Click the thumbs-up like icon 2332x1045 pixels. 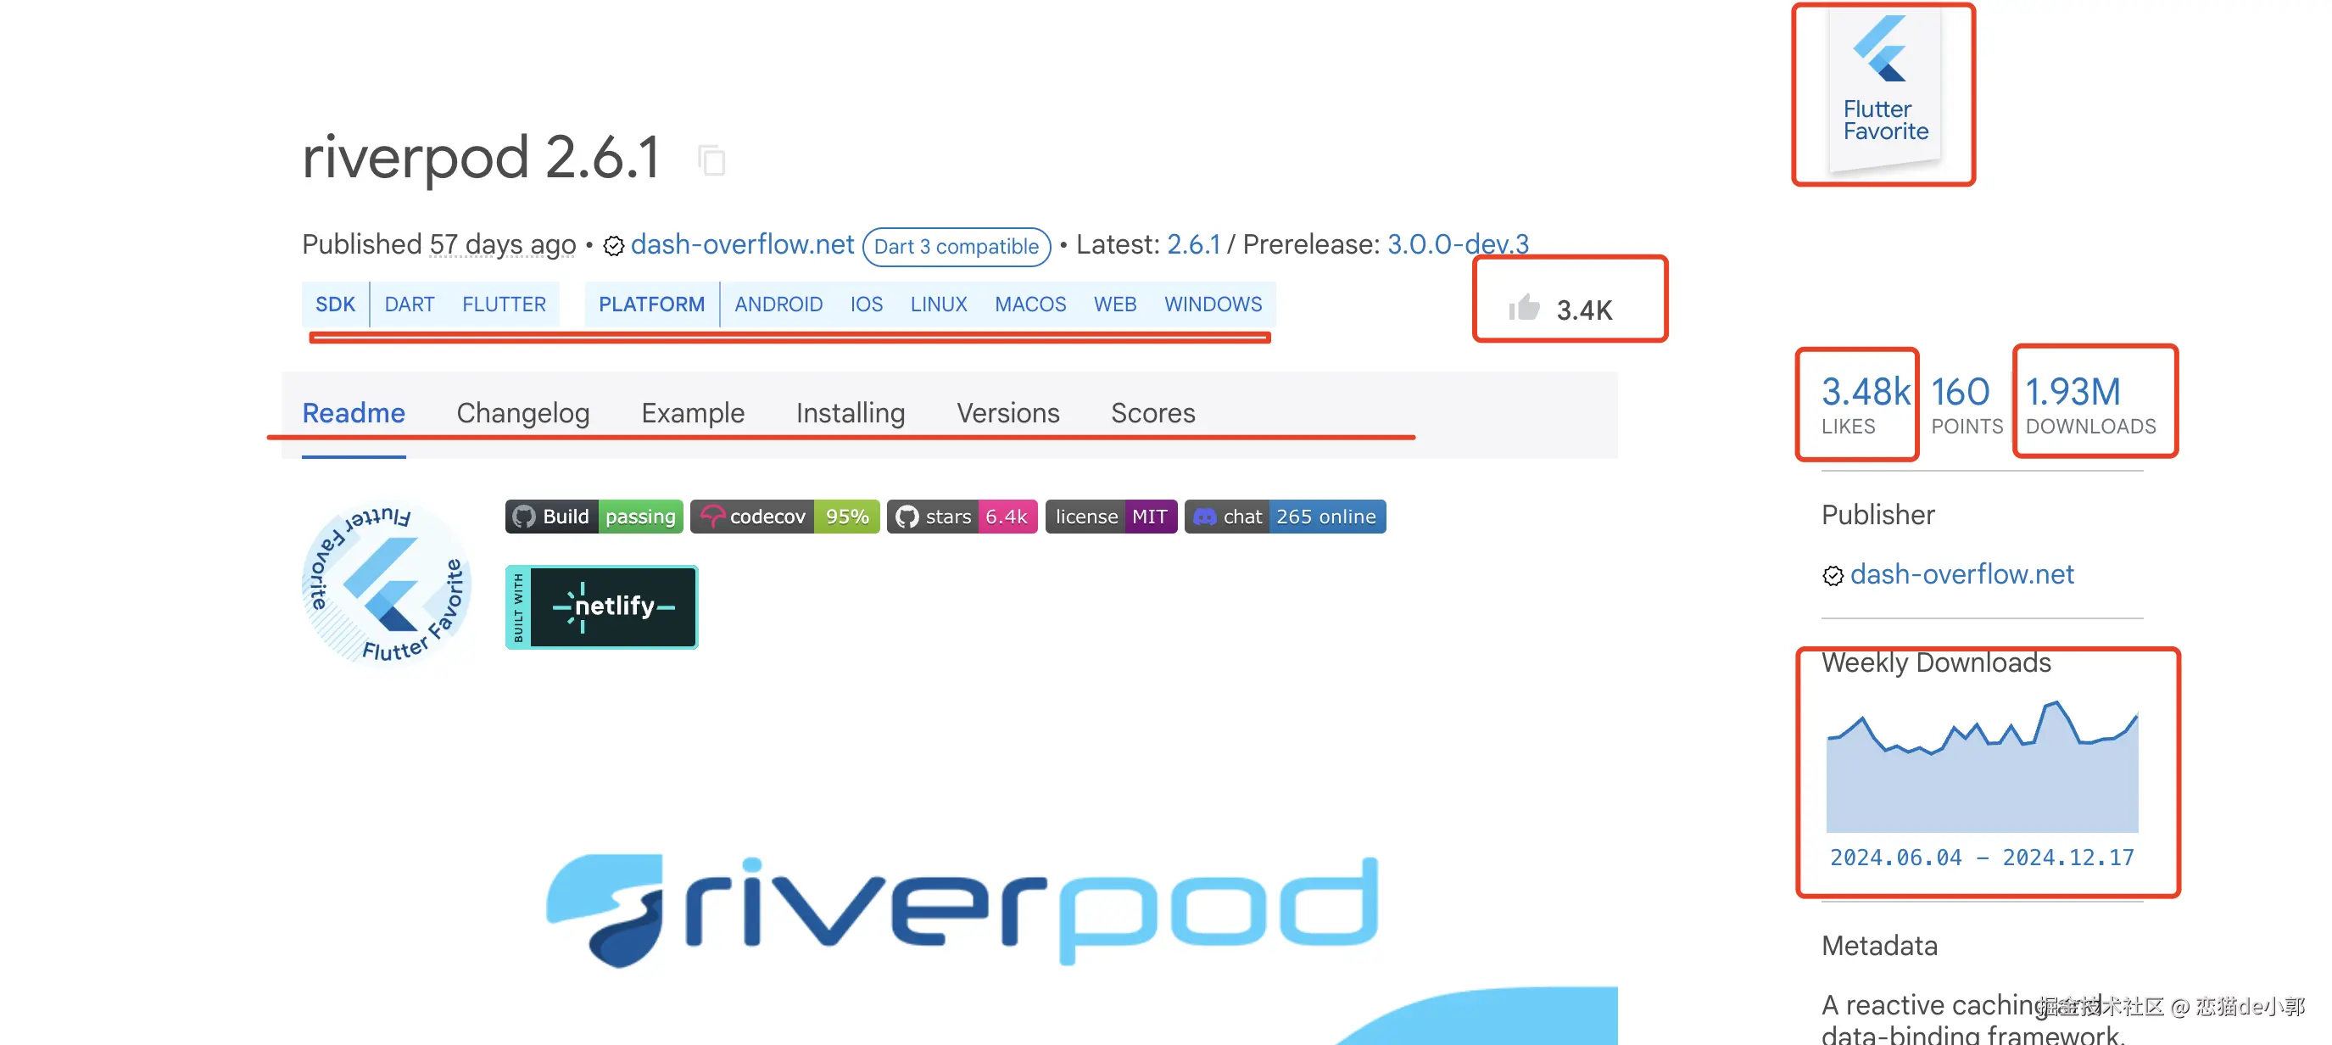point(1524,308)
